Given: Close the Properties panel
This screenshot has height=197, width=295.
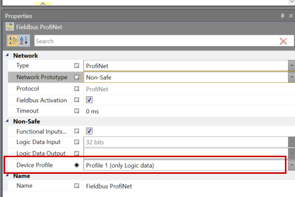Looking at the screenshot, I should pyautogui.click(x=291, y=16).
